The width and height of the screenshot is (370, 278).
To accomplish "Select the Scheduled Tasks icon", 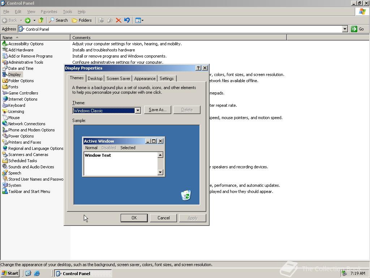I will [x=5, y=160].
